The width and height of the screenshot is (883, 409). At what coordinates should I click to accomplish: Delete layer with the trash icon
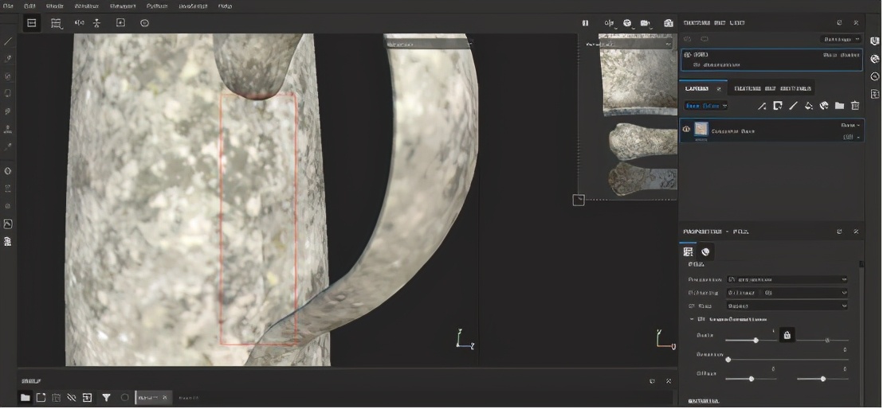tap(855, 106)
